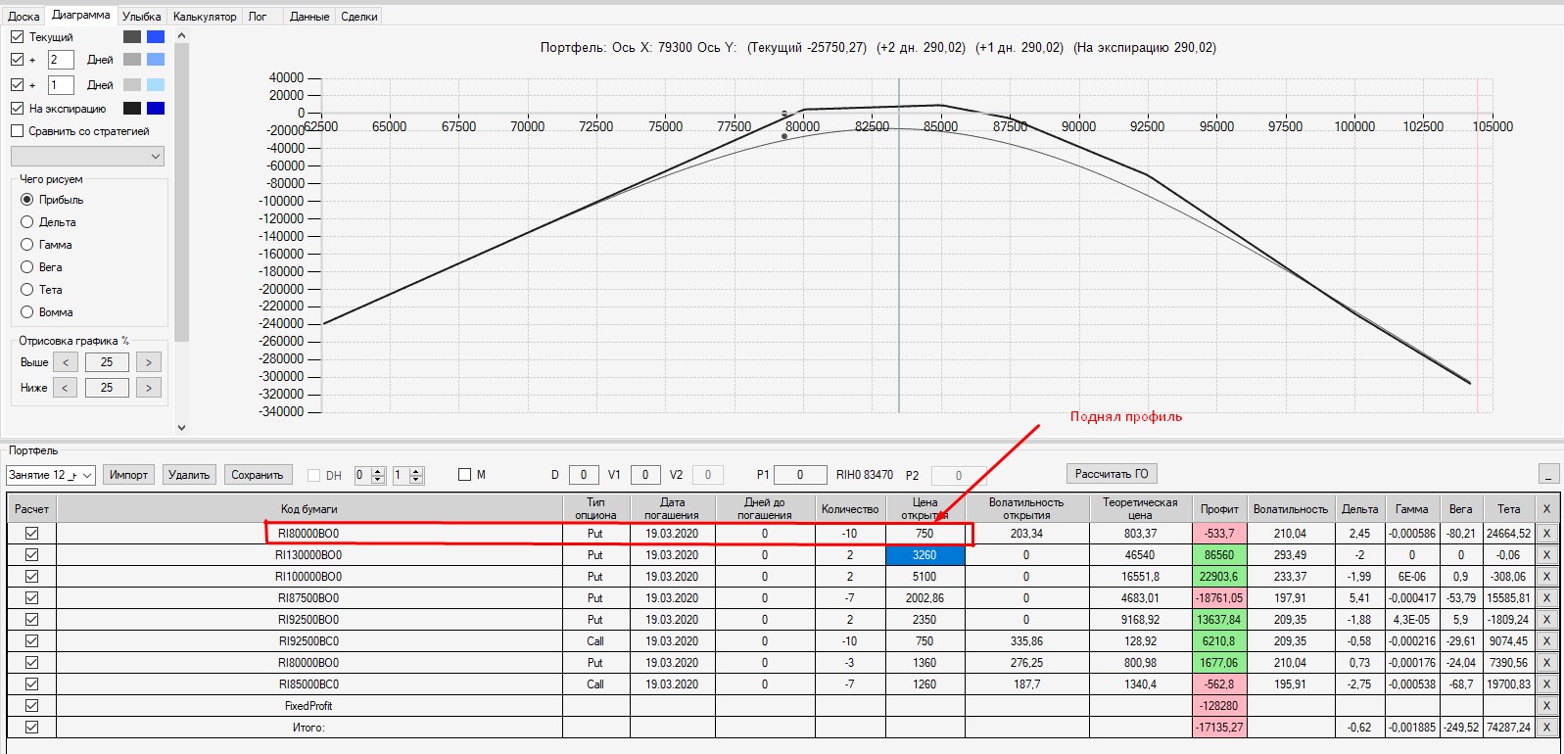This screenshot has width=1564, height=754.
Task: Decrement the spinner showing 1 in the portfolio toolbar
Action: coord(416,480)
